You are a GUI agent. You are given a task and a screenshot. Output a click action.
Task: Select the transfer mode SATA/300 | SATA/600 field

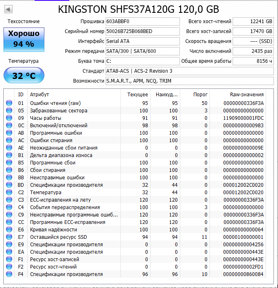[142, 51]
